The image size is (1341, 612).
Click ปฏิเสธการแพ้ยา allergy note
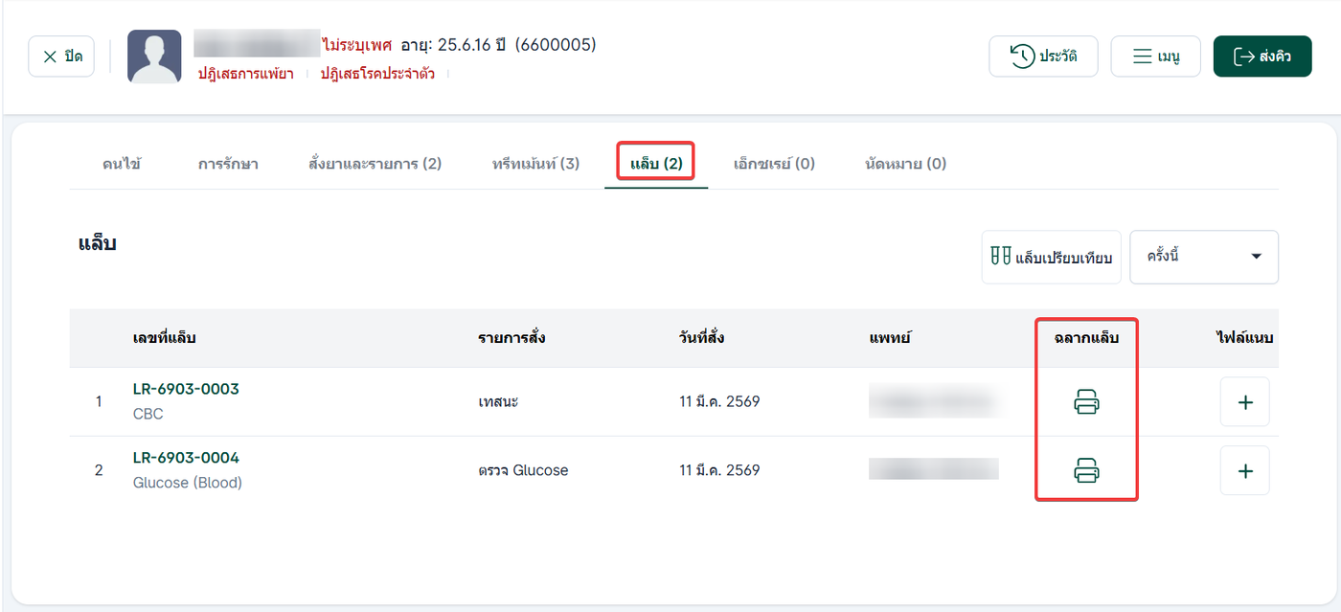(x=245, y=74)
